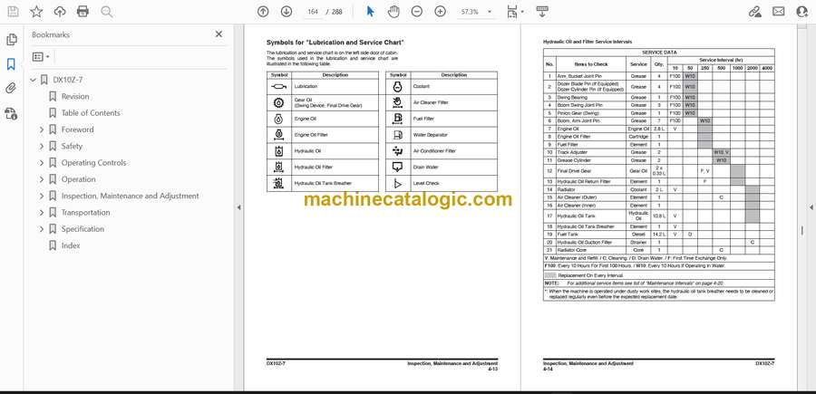Expand the Safety bookmark
The image size is (816, 394).
click(42, 146)
